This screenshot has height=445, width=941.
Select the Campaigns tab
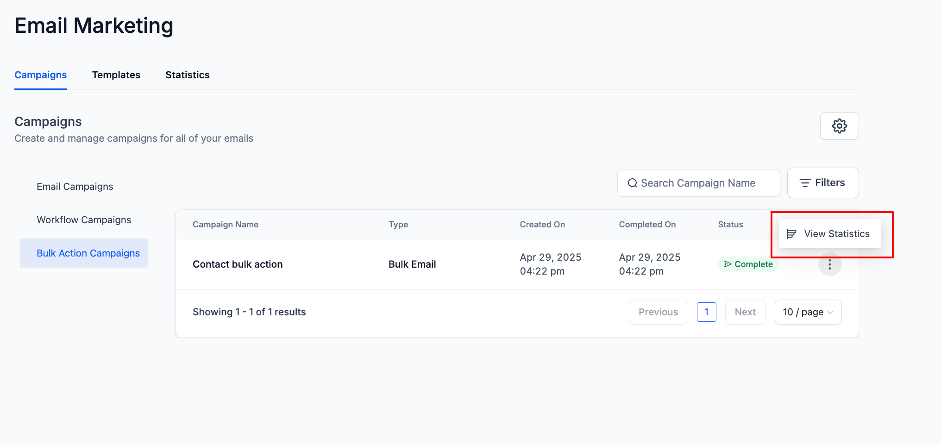pos(40,75)
